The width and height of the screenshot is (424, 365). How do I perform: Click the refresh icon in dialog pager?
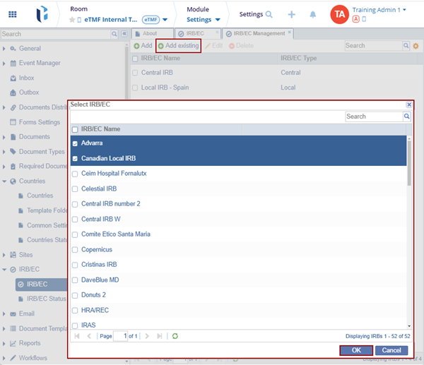(175, 336)
